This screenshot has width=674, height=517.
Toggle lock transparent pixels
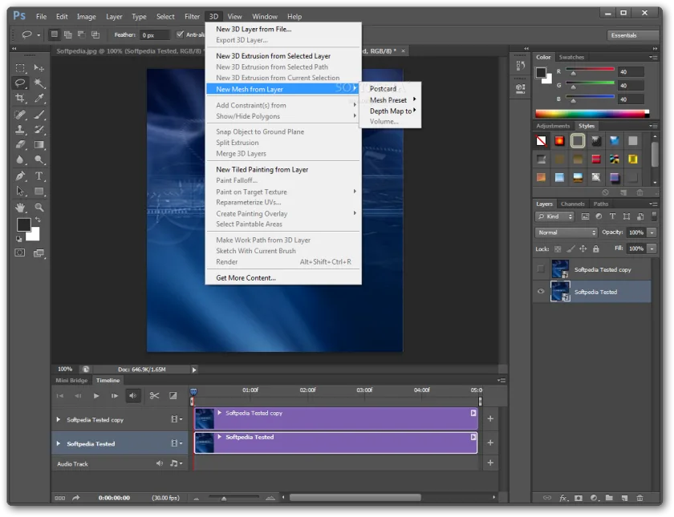(558, 248)
